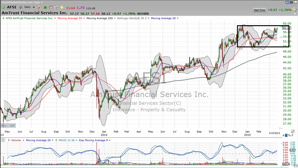Click the drag handle before Volume
This screenshot has width=298, height=168.
click(9, 140)
